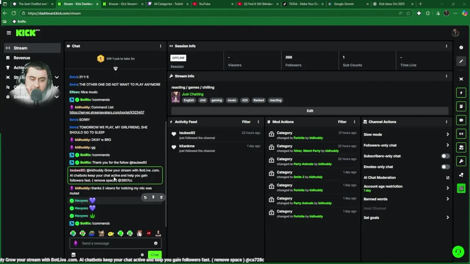Expand Followers-only chat options

pyautogui.click(x=448, y=145)
